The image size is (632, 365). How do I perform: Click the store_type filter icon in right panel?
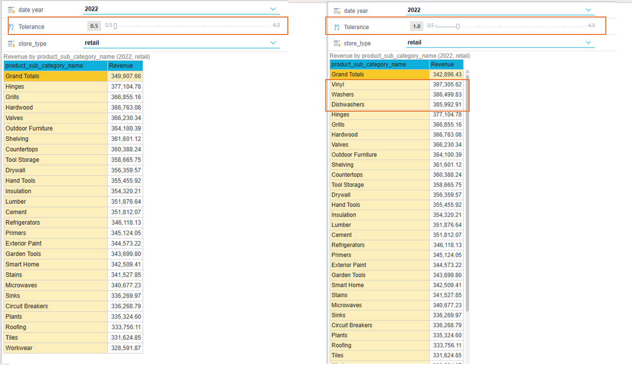(x=337, y=44)
